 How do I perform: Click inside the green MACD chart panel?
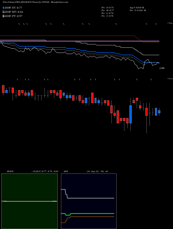pyautogui.click(x=29, y=201)
